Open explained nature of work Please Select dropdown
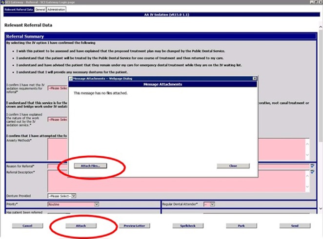Image resolution: width=323 pixels, height=239 pixels. tap(58, 119)
